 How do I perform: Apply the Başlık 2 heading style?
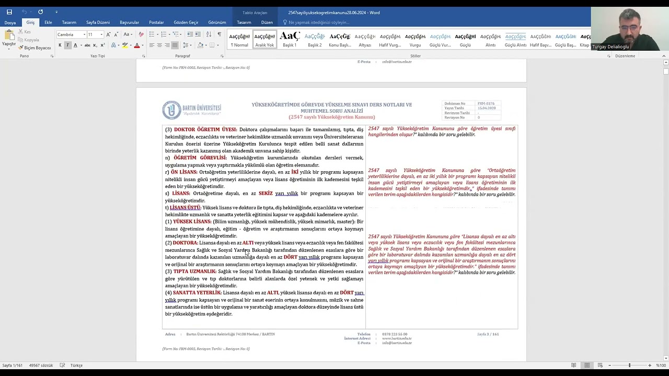point(315,40)
